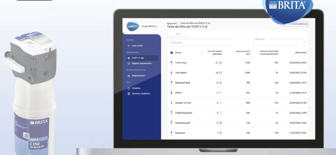Image resolution: width=336 pixels, height=155 pixels.
Task: Click the yellow status indicator next to 4 weeks
Action: point(220,103)
